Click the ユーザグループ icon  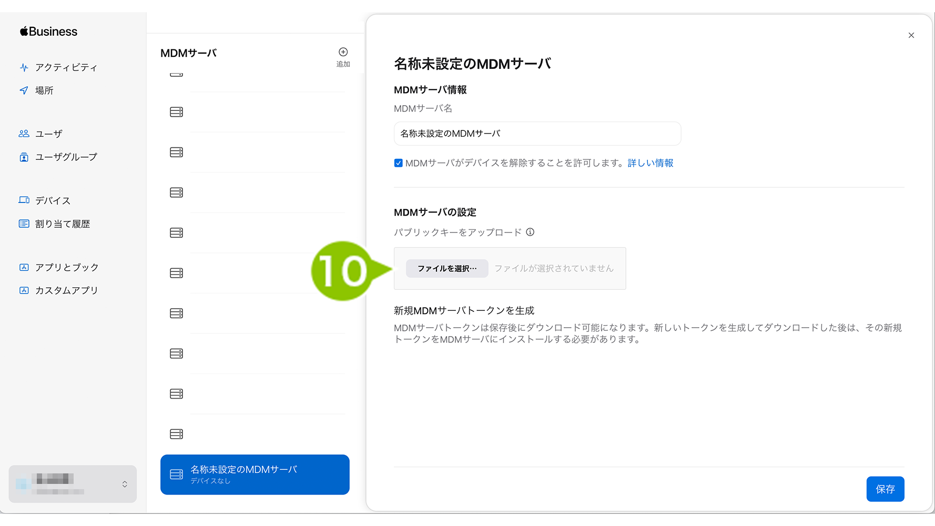click(24, 157)
